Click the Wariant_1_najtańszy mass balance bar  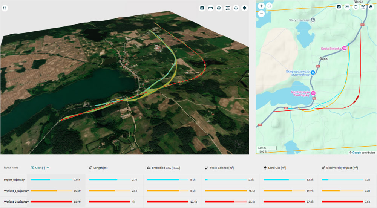click(x=226, y=191)
